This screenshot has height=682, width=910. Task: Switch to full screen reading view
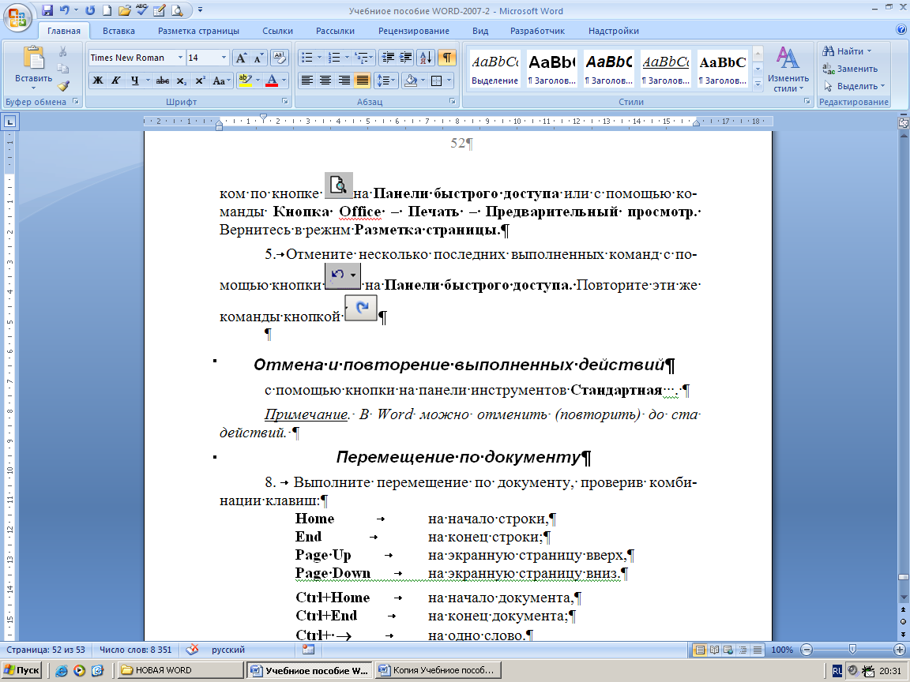pos(714,650)
